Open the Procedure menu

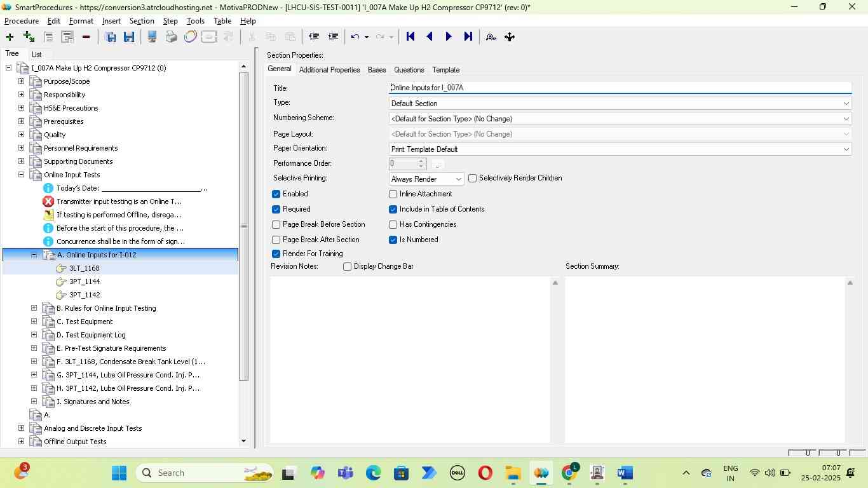[x=22, y=21]
